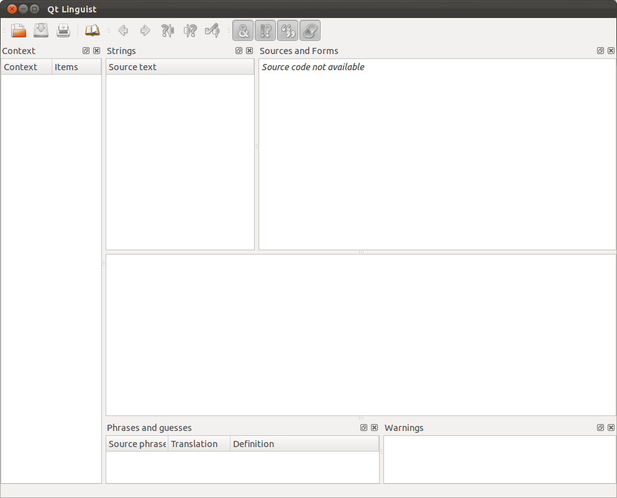Float the Sources and Forms panel
The height and width of the screenshot is (498, 617).
[x=600, y=51]
